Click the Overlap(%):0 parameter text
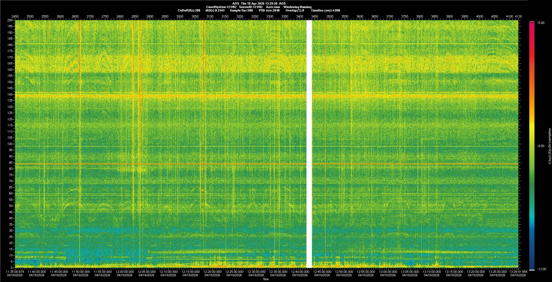The image size is (552, 282). tap(295, 10)
